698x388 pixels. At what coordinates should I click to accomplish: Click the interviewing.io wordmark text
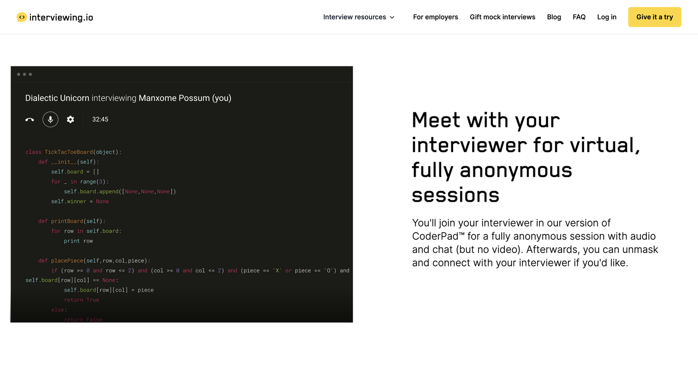tap(61, 17)
